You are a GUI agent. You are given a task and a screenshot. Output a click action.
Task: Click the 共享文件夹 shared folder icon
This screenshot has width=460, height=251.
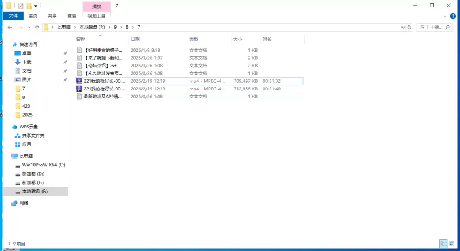coord(18,136)
